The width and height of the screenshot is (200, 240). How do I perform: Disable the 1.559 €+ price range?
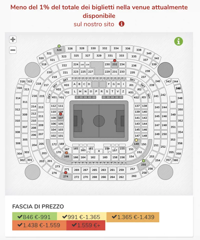tap(86, 225)
